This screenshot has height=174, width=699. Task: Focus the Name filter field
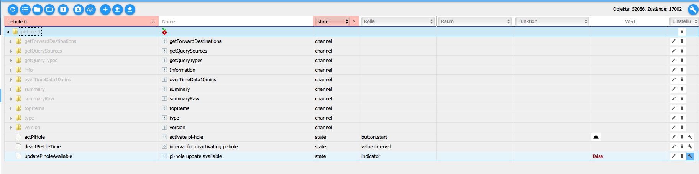(236, 21)
